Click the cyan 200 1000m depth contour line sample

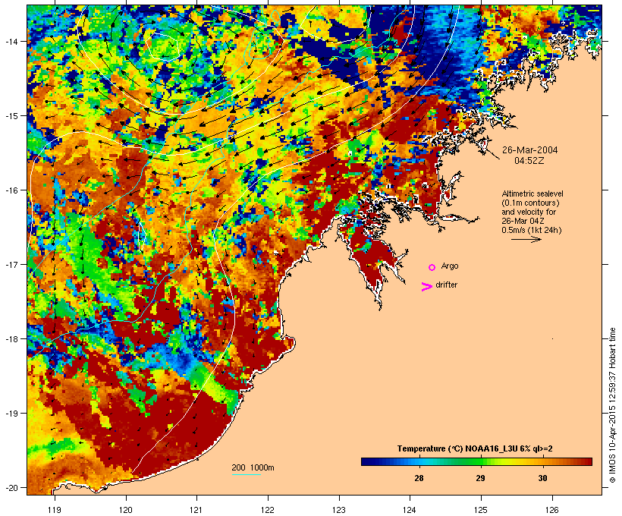246,475
